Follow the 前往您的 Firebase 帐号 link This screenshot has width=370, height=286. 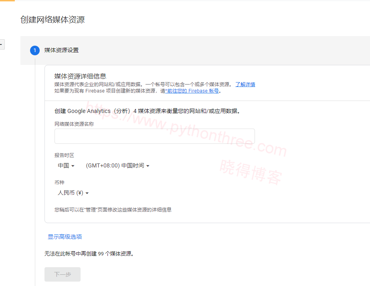pos(192,91)
